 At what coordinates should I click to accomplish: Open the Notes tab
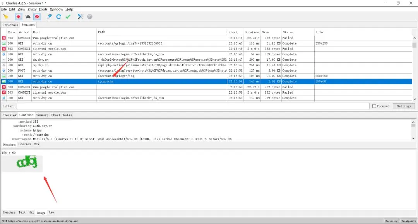67,115
